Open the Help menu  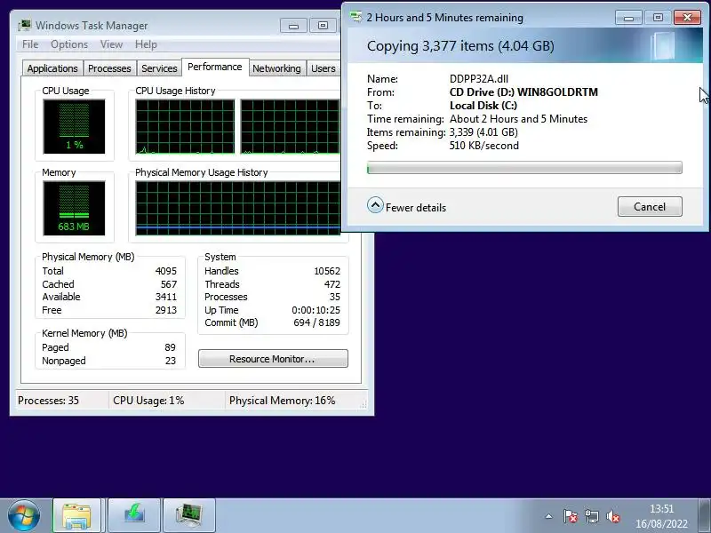[146, 44]
